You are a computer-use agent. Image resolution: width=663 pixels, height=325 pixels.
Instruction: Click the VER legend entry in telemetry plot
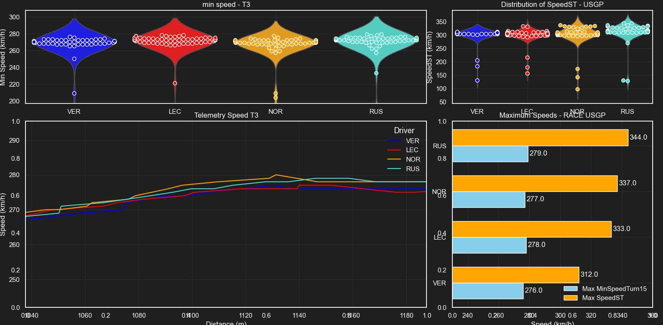[412, 141]
